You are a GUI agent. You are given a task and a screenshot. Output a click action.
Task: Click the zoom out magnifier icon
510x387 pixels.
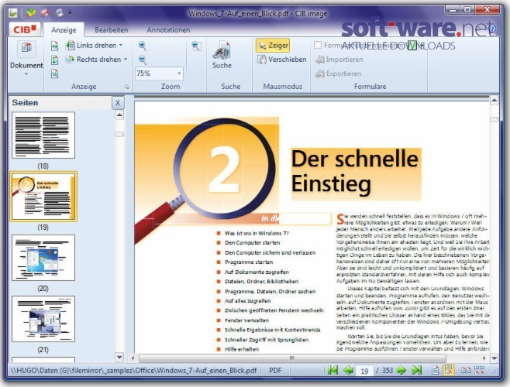[x=143, y=60]
